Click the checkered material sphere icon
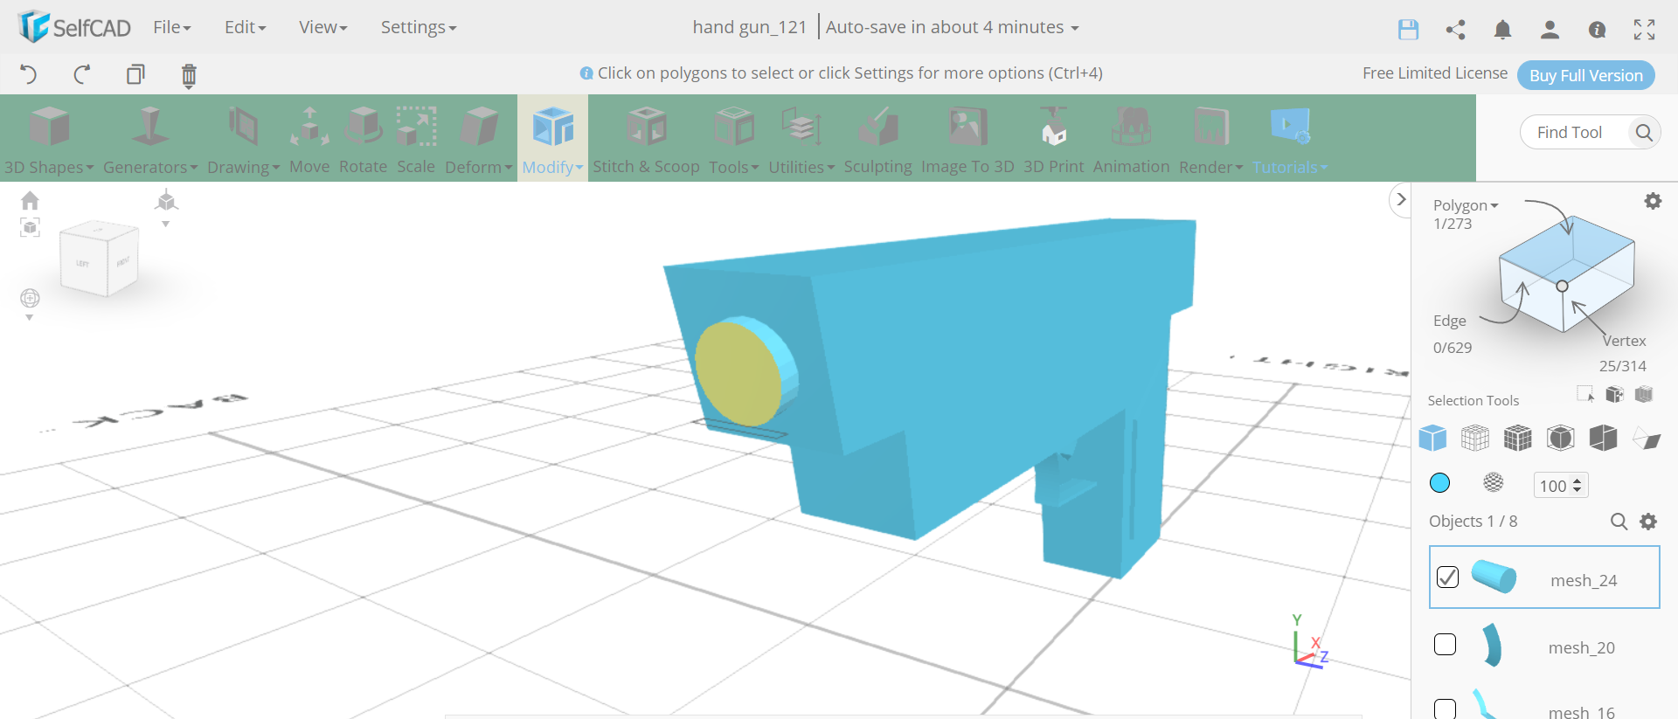The height and width of the screenshot is (719, 1678). click(1494, 482)
